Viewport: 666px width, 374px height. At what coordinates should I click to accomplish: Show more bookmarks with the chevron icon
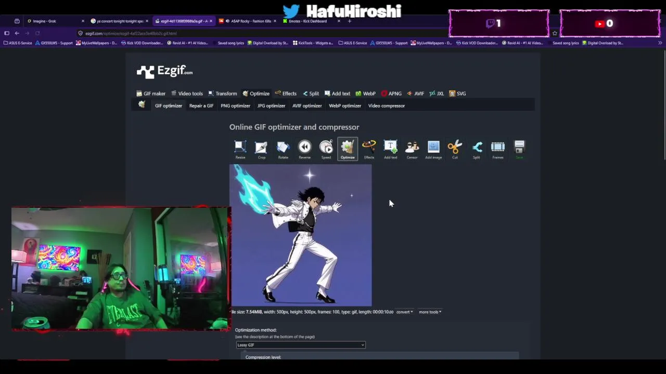point(660,43)
